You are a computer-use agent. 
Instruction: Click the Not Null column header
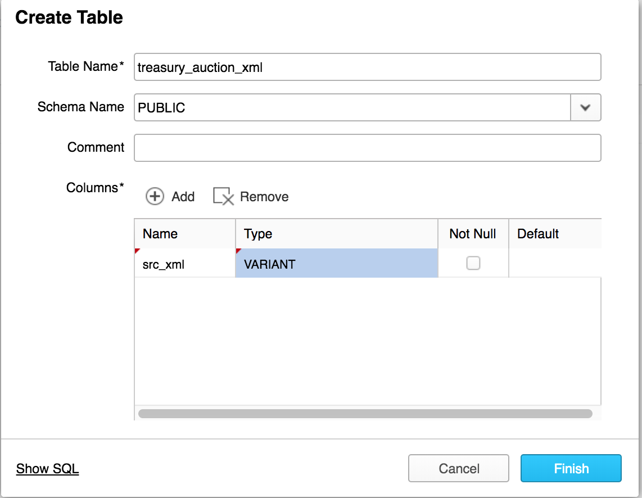tap(473, 234)
